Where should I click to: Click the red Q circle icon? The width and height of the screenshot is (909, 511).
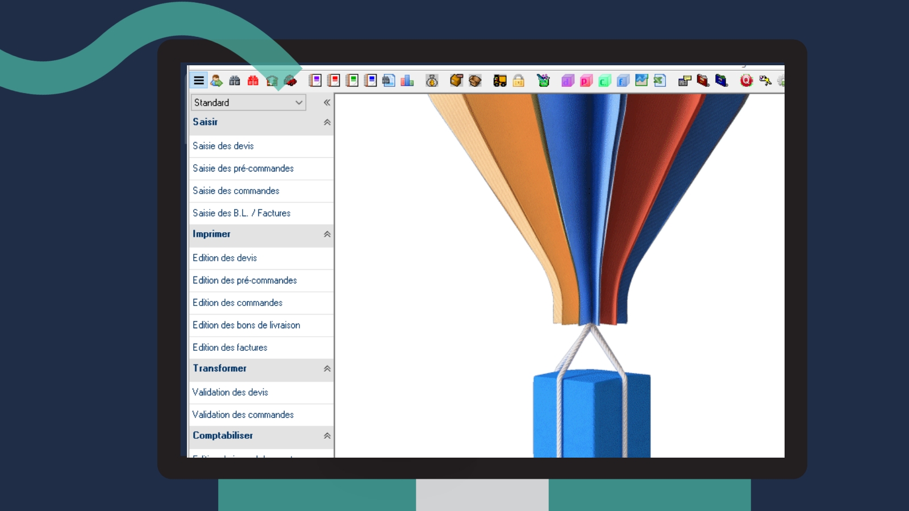pos(747,81)
